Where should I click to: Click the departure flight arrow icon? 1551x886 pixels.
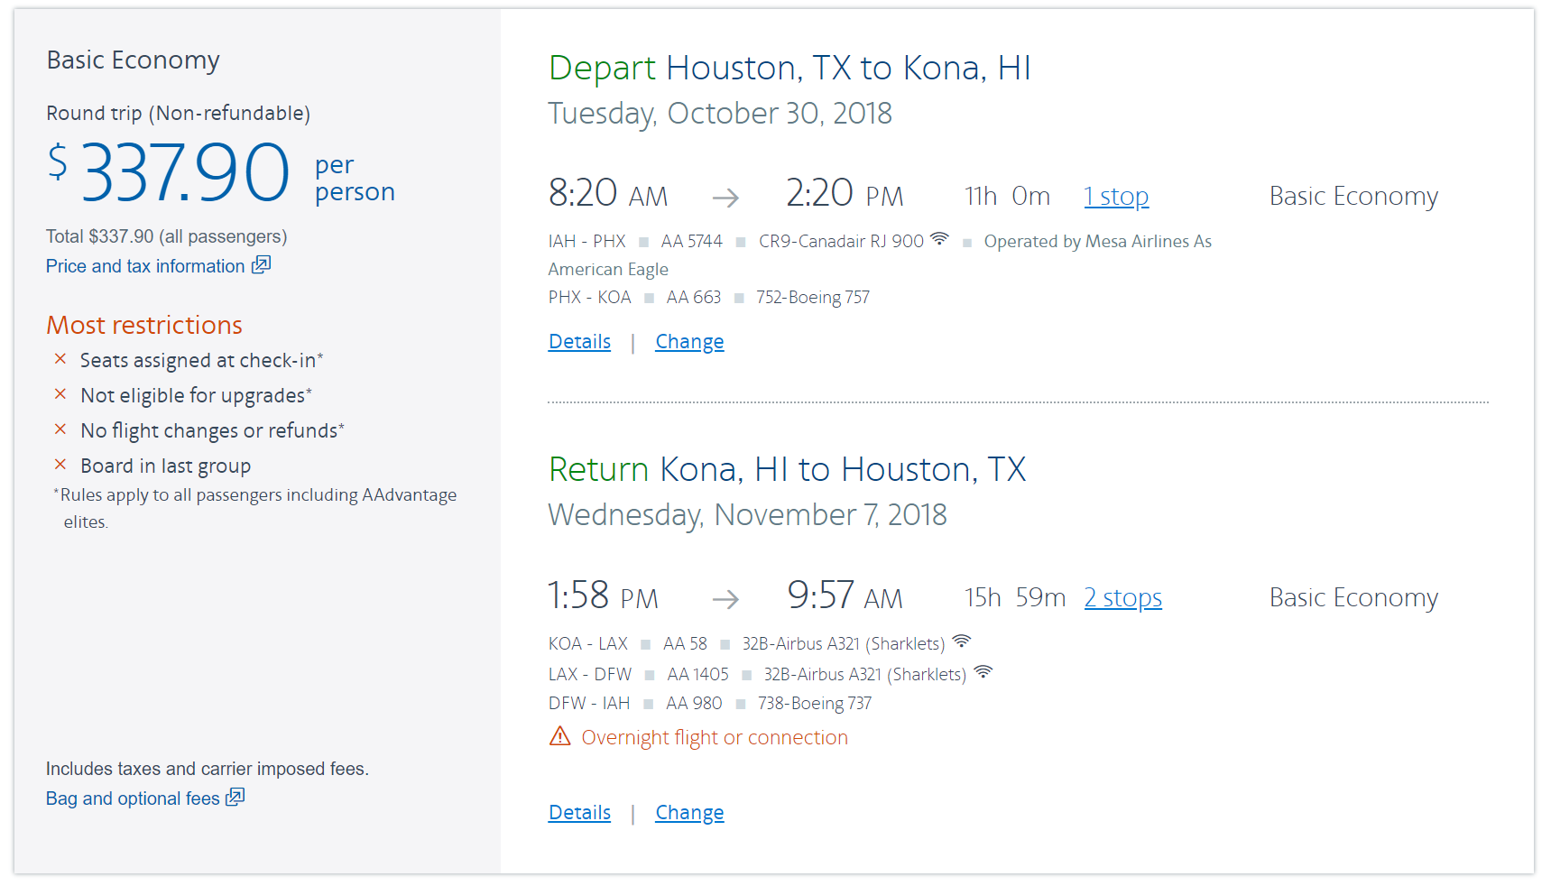click(725, 198)
